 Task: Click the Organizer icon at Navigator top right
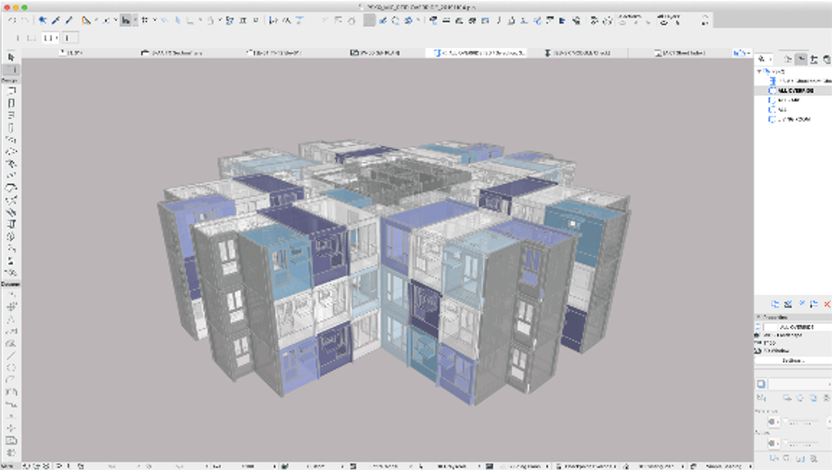[826, 59]
